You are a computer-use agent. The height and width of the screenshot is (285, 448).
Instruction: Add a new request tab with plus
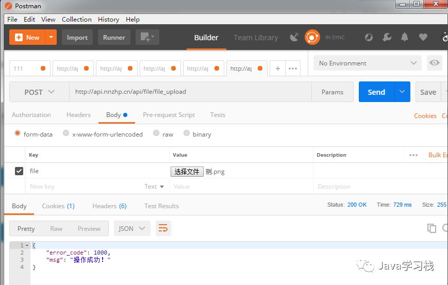(x=277, y=68)
